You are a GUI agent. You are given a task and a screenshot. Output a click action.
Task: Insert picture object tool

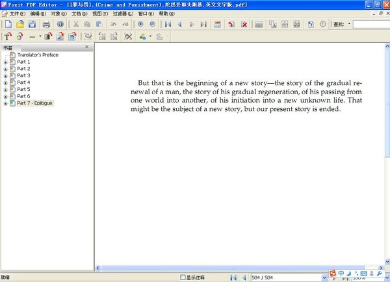coord(72,36)
